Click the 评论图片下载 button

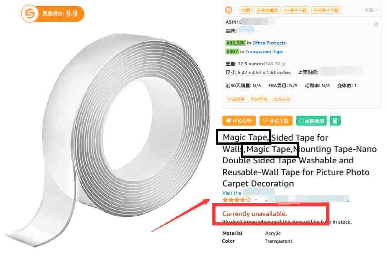(326, 10)
